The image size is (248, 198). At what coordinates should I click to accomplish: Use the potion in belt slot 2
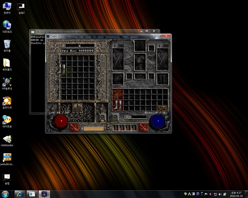click(x=122, y=128)
